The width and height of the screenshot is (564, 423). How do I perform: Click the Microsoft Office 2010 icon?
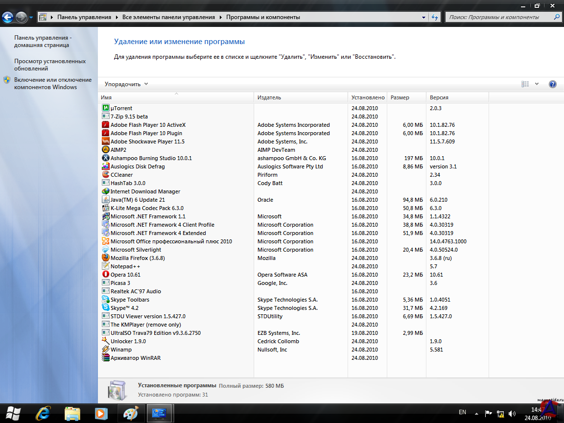click(105, 241)
